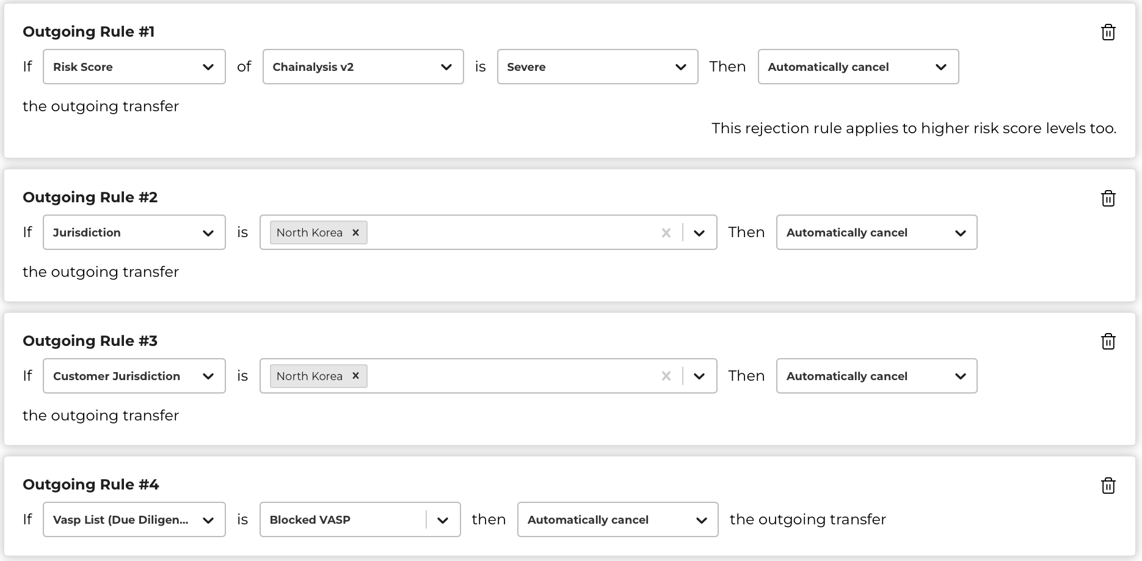This screenshot has height=561, width=1142.
Task: Click the Outgoing Rule #3 heading
Action: tap(90, 341)
